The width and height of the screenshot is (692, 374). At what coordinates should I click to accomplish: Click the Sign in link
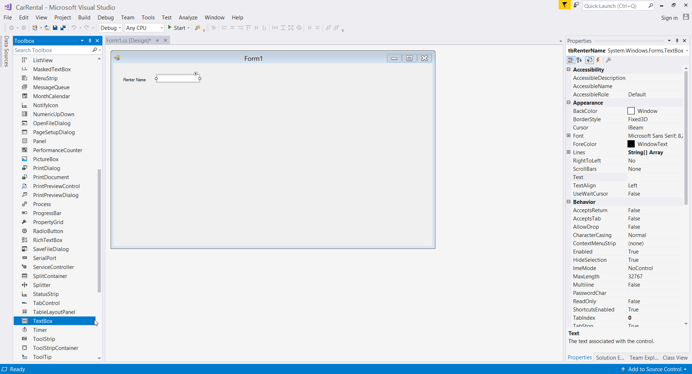[669, 18]
